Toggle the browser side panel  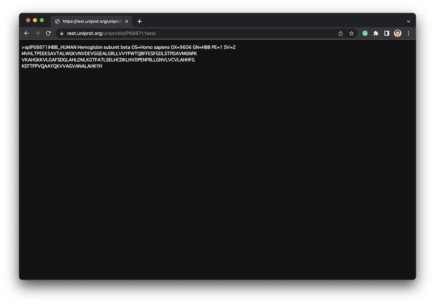coord(387,33)
